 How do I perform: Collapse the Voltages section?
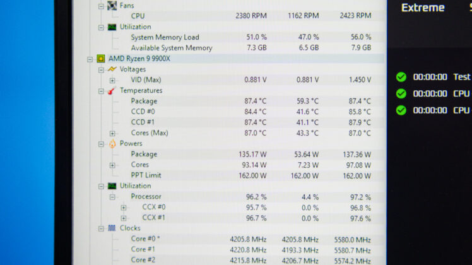coord(101,70)
